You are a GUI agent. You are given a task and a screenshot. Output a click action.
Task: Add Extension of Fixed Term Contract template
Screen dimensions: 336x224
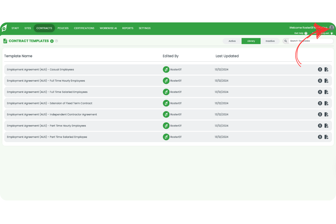(x=326, y=103)
